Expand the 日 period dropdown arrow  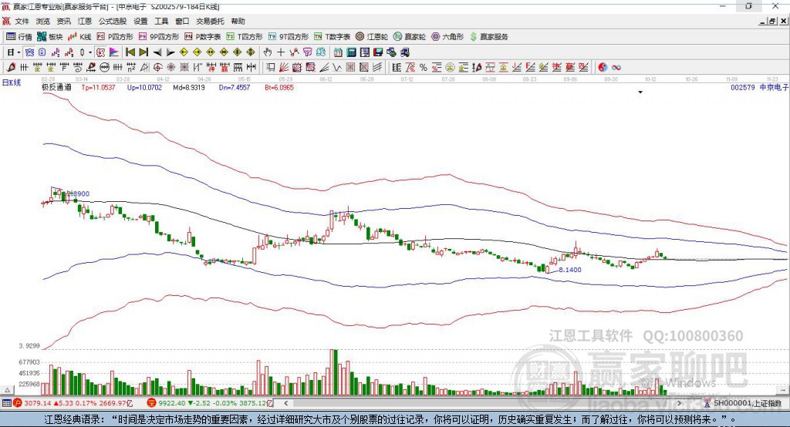point(19,52)
